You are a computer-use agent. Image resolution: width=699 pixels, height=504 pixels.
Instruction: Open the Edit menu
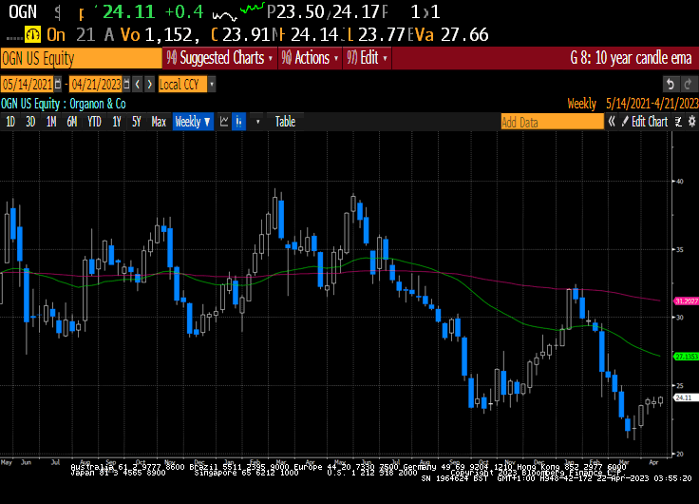(367, 58)
